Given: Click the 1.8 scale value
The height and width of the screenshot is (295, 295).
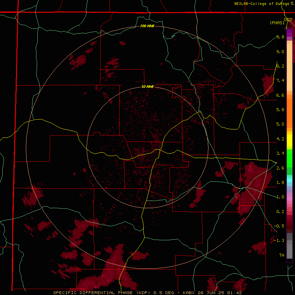Looking at the screenshot, I should tap(280, 183).
